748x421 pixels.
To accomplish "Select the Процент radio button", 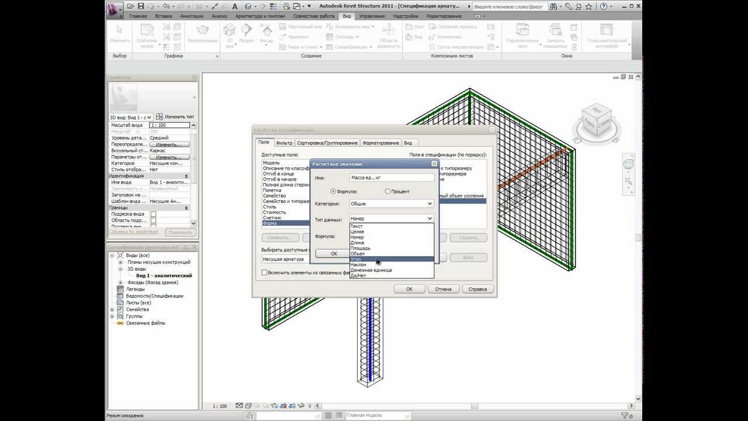I will (x=387, y=191).
